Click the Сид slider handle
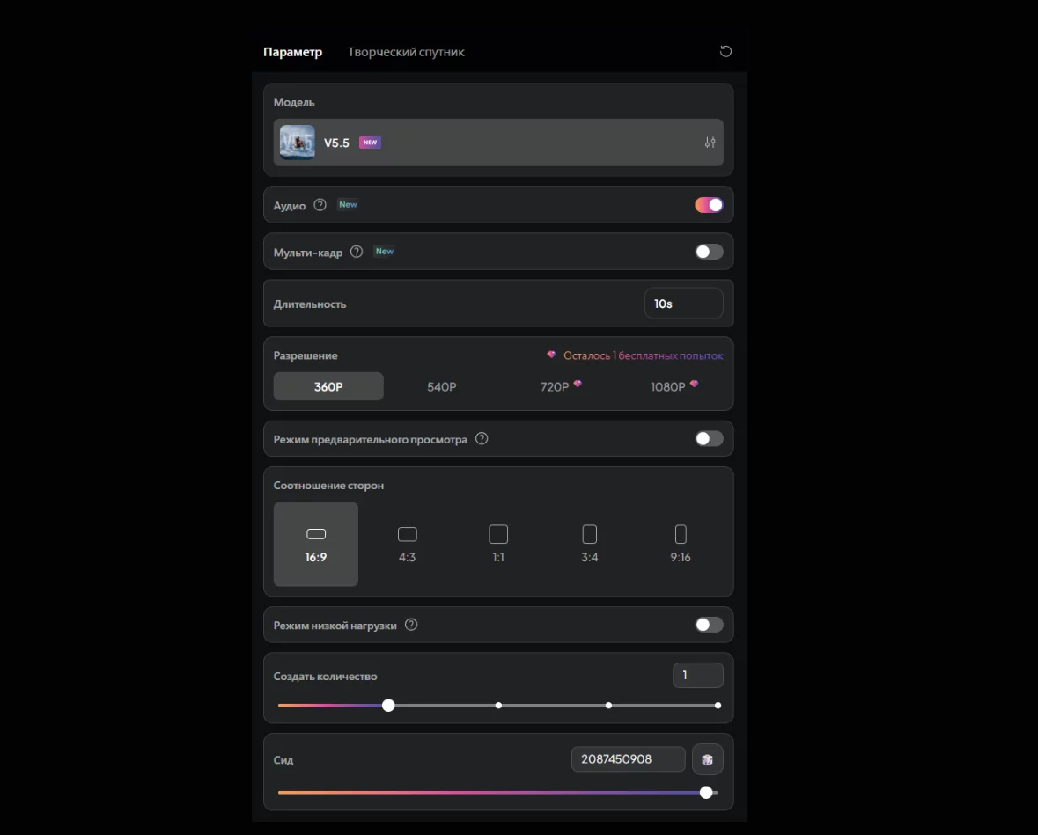Image resolution: width=1038 pixels, height=835 pixels. coord(706,793)
